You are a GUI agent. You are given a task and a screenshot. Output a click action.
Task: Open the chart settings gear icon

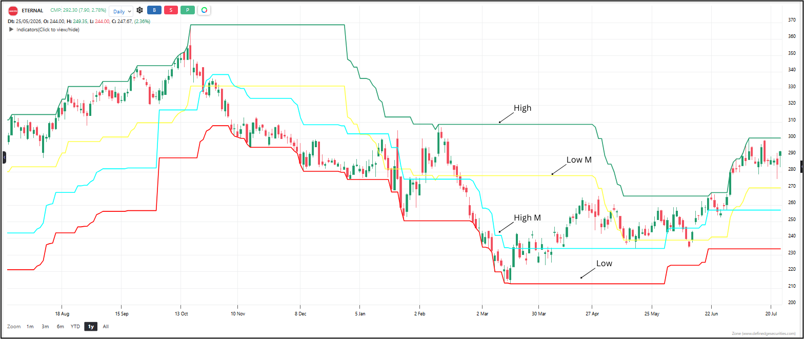[x=139, y=10]
